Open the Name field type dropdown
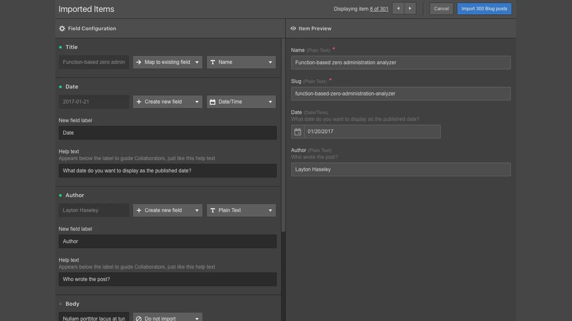572x321 pixels. point(241,62)
